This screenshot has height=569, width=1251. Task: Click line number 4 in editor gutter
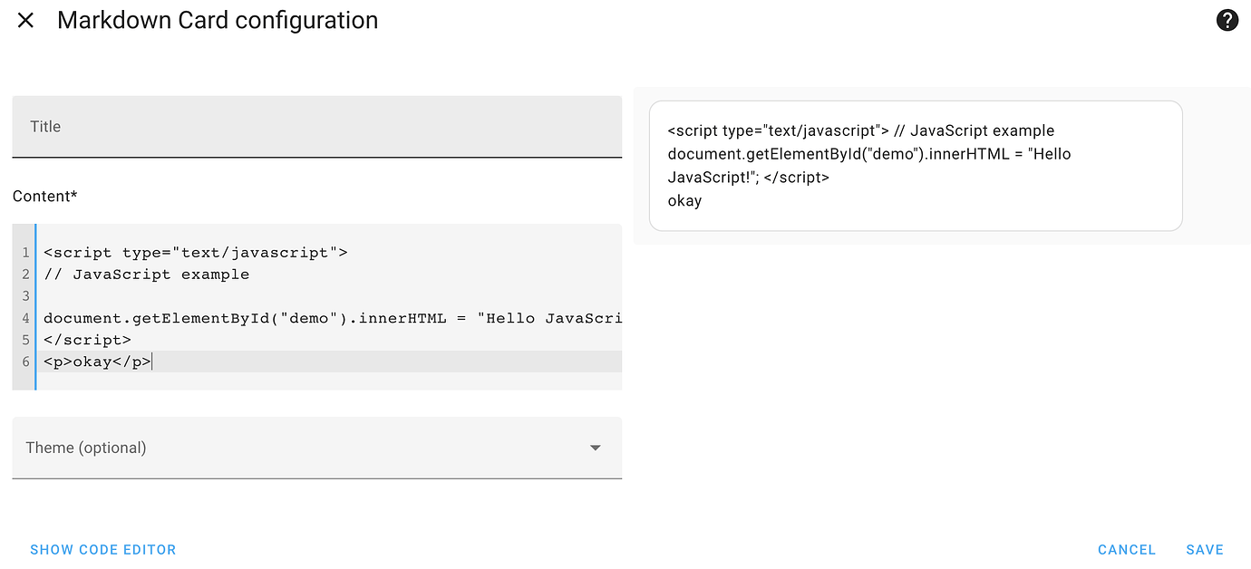26,318
